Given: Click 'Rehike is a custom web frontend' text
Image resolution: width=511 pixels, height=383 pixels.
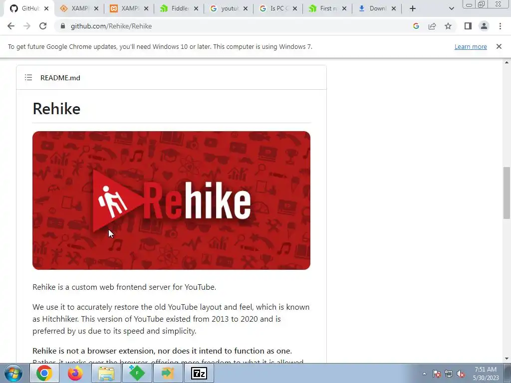Looking at the screenshot, I should tap(124, 287).
